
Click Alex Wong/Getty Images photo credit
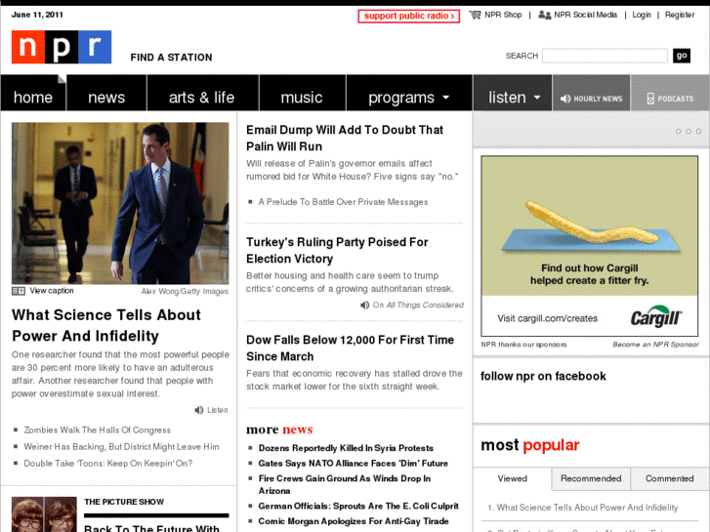(x=185, y=291)
